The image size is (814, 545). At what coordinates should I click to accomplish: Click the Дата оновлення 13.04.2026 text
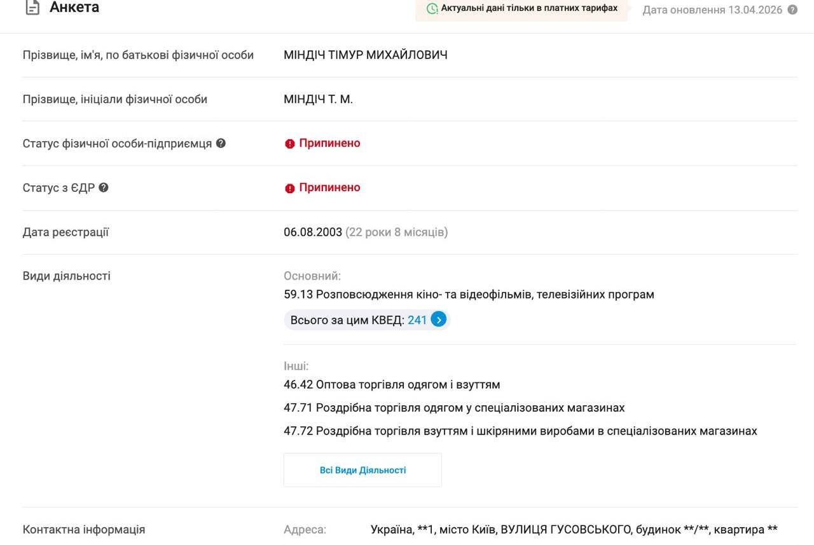click(712, 10)
